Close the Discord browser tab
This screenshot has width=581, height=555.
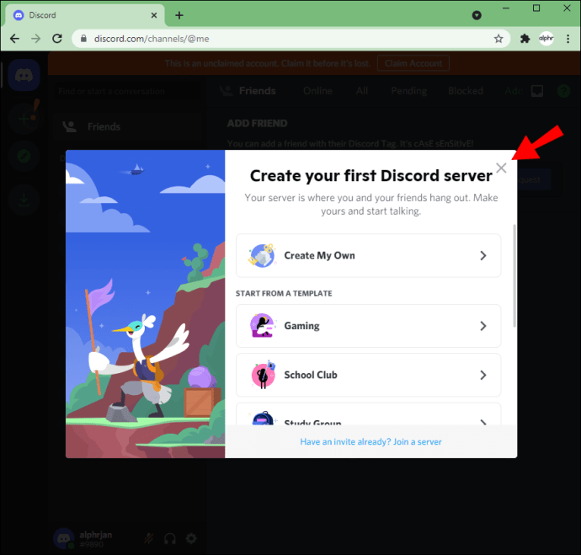154,15
